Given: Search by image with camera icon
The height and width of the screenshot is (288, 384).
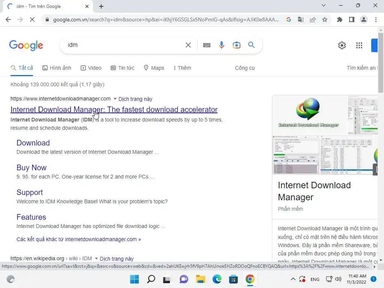Looking at the screenshot, I should (237, 45).
